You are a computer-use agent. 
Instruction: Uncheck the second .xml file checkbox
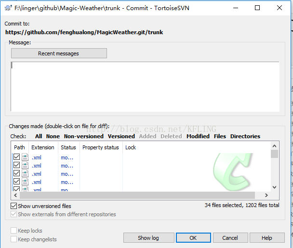[x=17, y=165]
